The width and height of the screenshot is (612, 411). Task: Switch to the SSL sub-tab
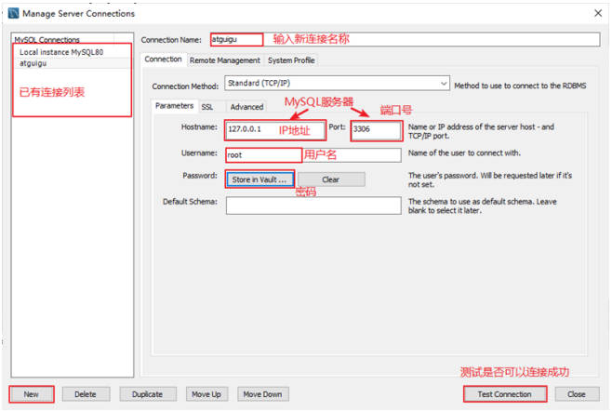207,107
